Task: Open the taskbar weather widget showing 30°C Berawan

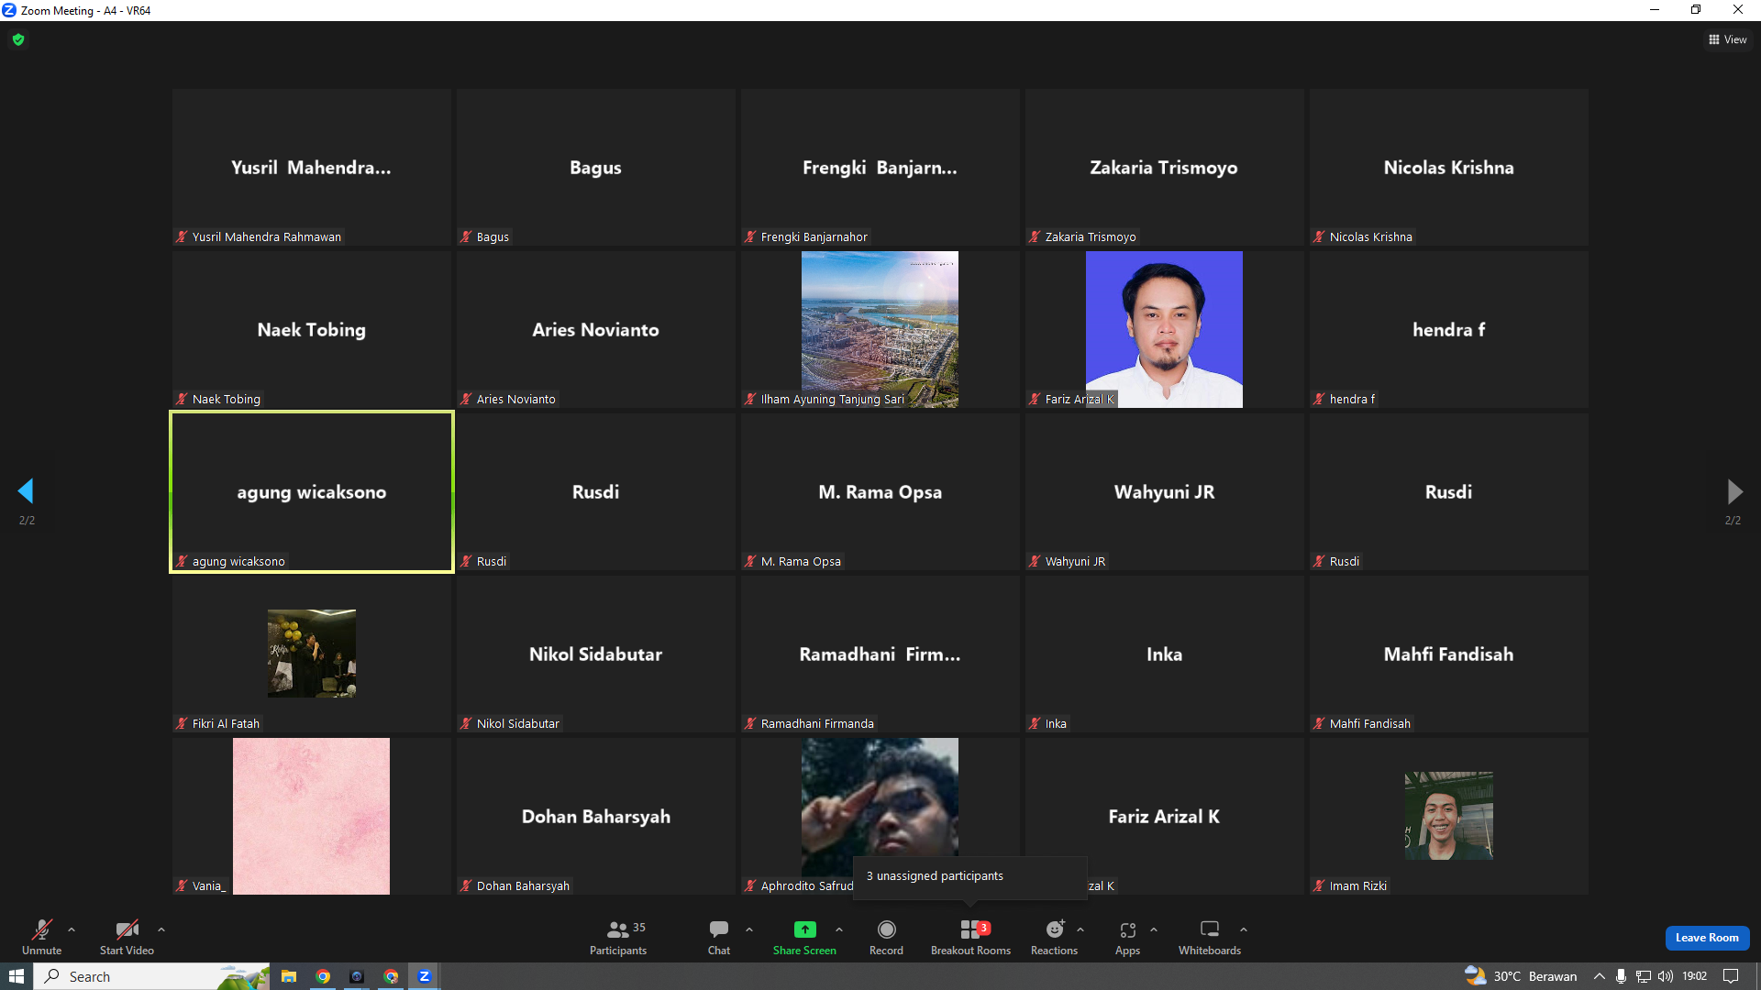Action: [x=1521, y=976]
